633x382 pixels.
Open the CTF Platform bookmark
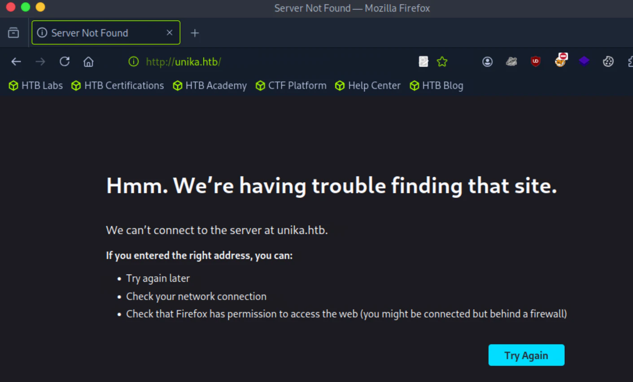point(291,86)
